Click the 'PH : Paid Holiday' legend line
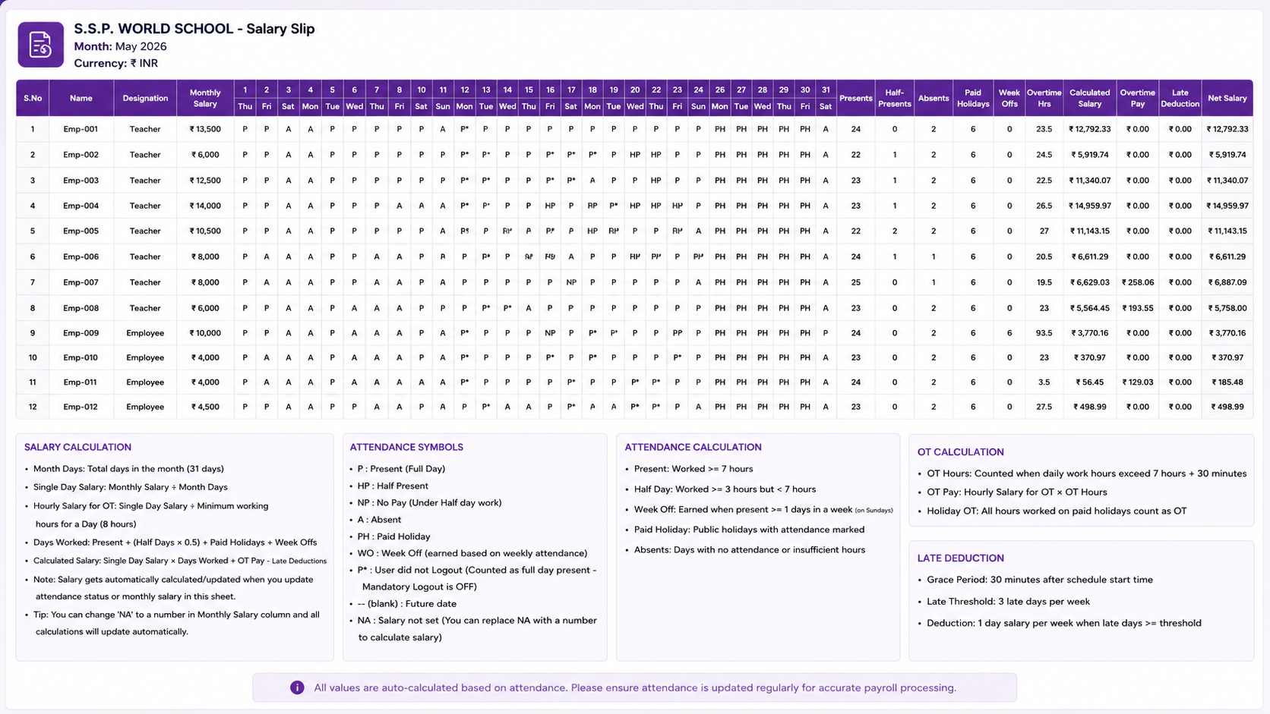1270x714 pixels. tap(393, 536)
